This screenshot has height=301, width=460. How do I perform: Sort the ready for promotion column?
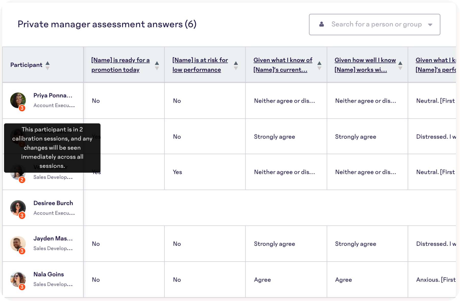[x=157, y=65]
